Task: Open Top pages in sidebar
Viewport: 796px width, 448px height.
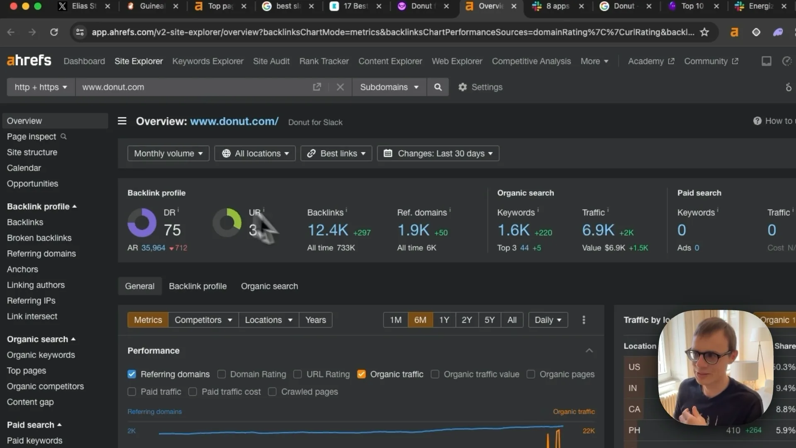Action: point(26,370)
